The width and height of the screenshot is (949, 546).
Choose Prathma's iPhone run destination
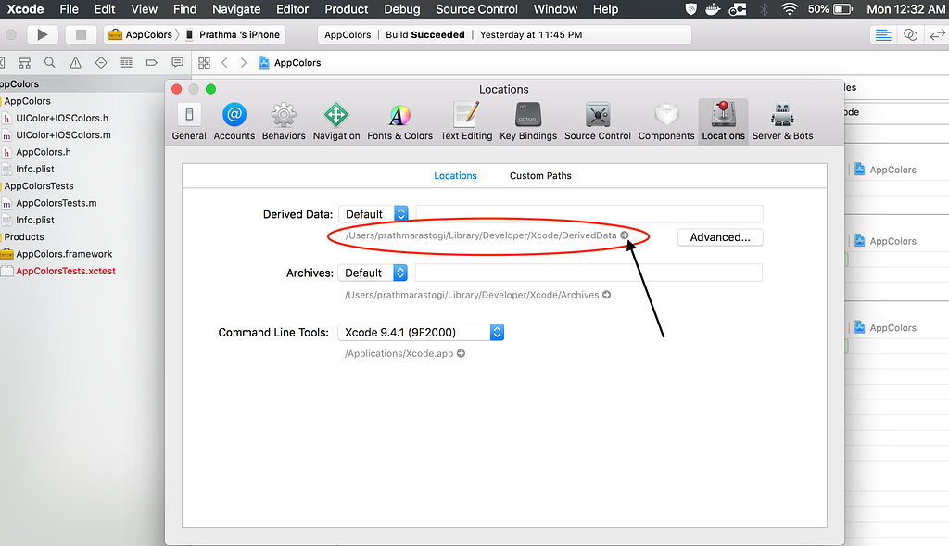point(233,34)
